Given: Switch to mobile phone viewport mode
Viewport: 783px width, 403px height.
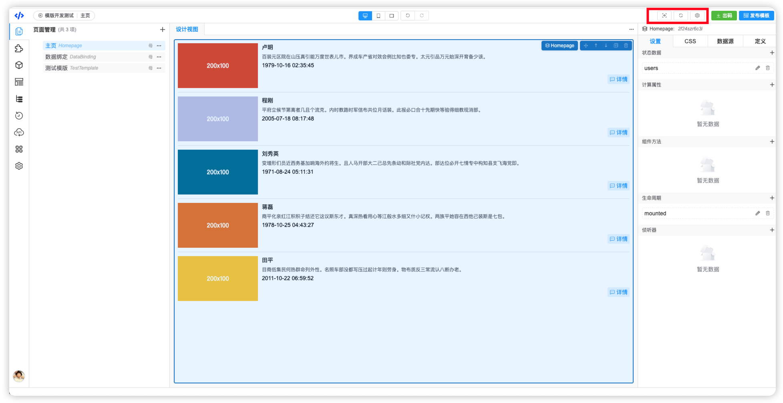Looking at the screenshot, I should pyautogui.click(x=378, y=16).
